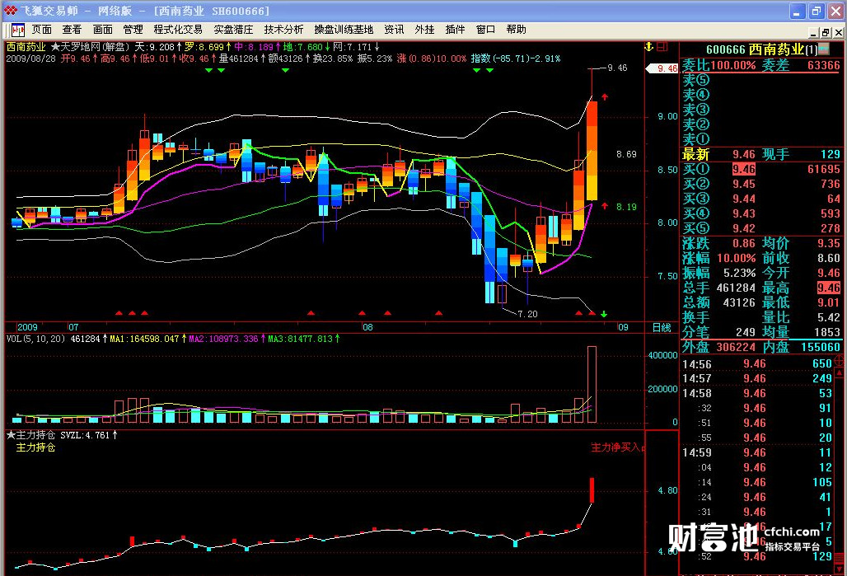Open the 管理 menu
This screenshot has height=576, width=847.
point(133,30)
